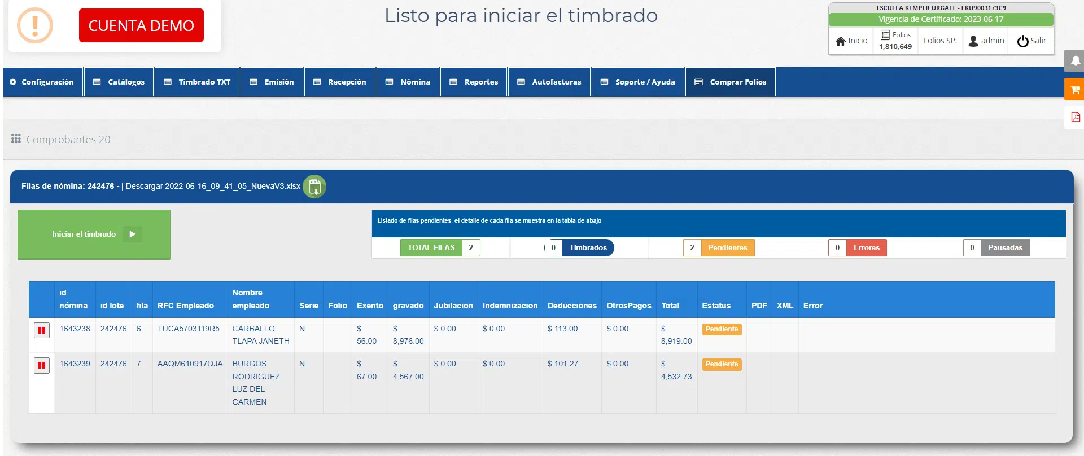View the Folios counter

tap(895, 41)
